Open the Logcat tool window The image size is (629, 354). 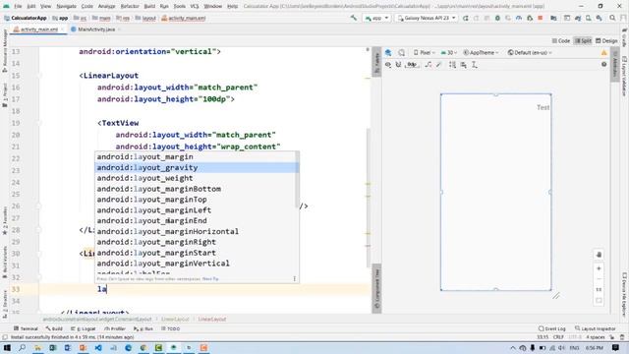(x=84, y=328)
